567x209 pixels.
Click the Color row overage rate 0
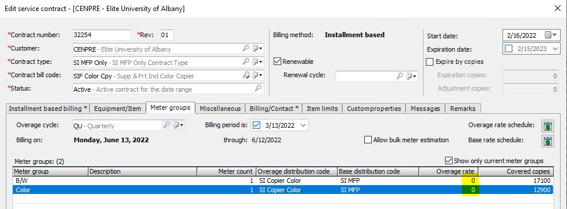coord(473,189)
